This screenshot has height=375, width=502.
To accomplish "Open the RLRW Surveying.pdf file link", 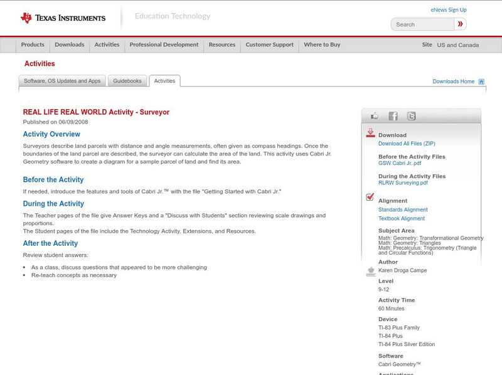I will [x=403, y=183].
